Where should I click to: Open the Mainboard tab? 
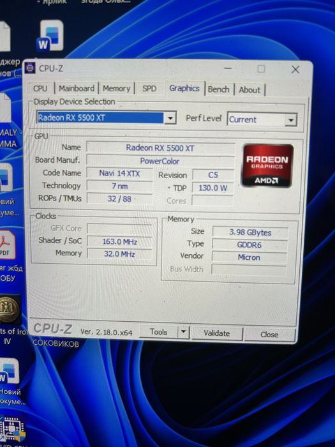[x=77, y=88]
